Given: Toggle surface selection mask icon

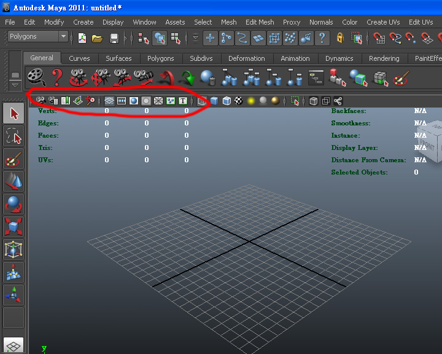Looking at the screenshot, I should [x=258, y=38].
